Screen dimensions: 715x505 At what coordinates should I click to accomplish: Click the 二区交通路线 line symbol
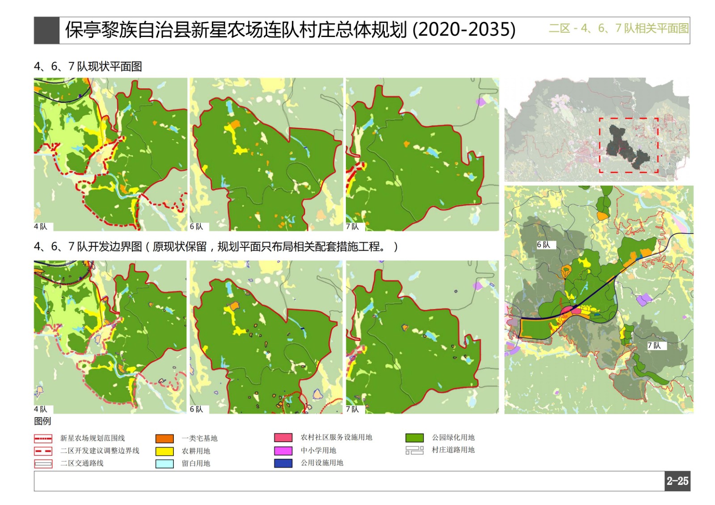click(43, 463)
